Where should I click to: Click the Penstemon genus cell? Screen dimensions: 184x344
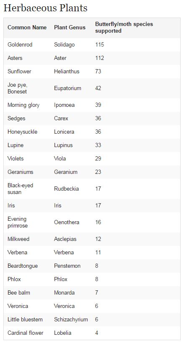point(67,266)
